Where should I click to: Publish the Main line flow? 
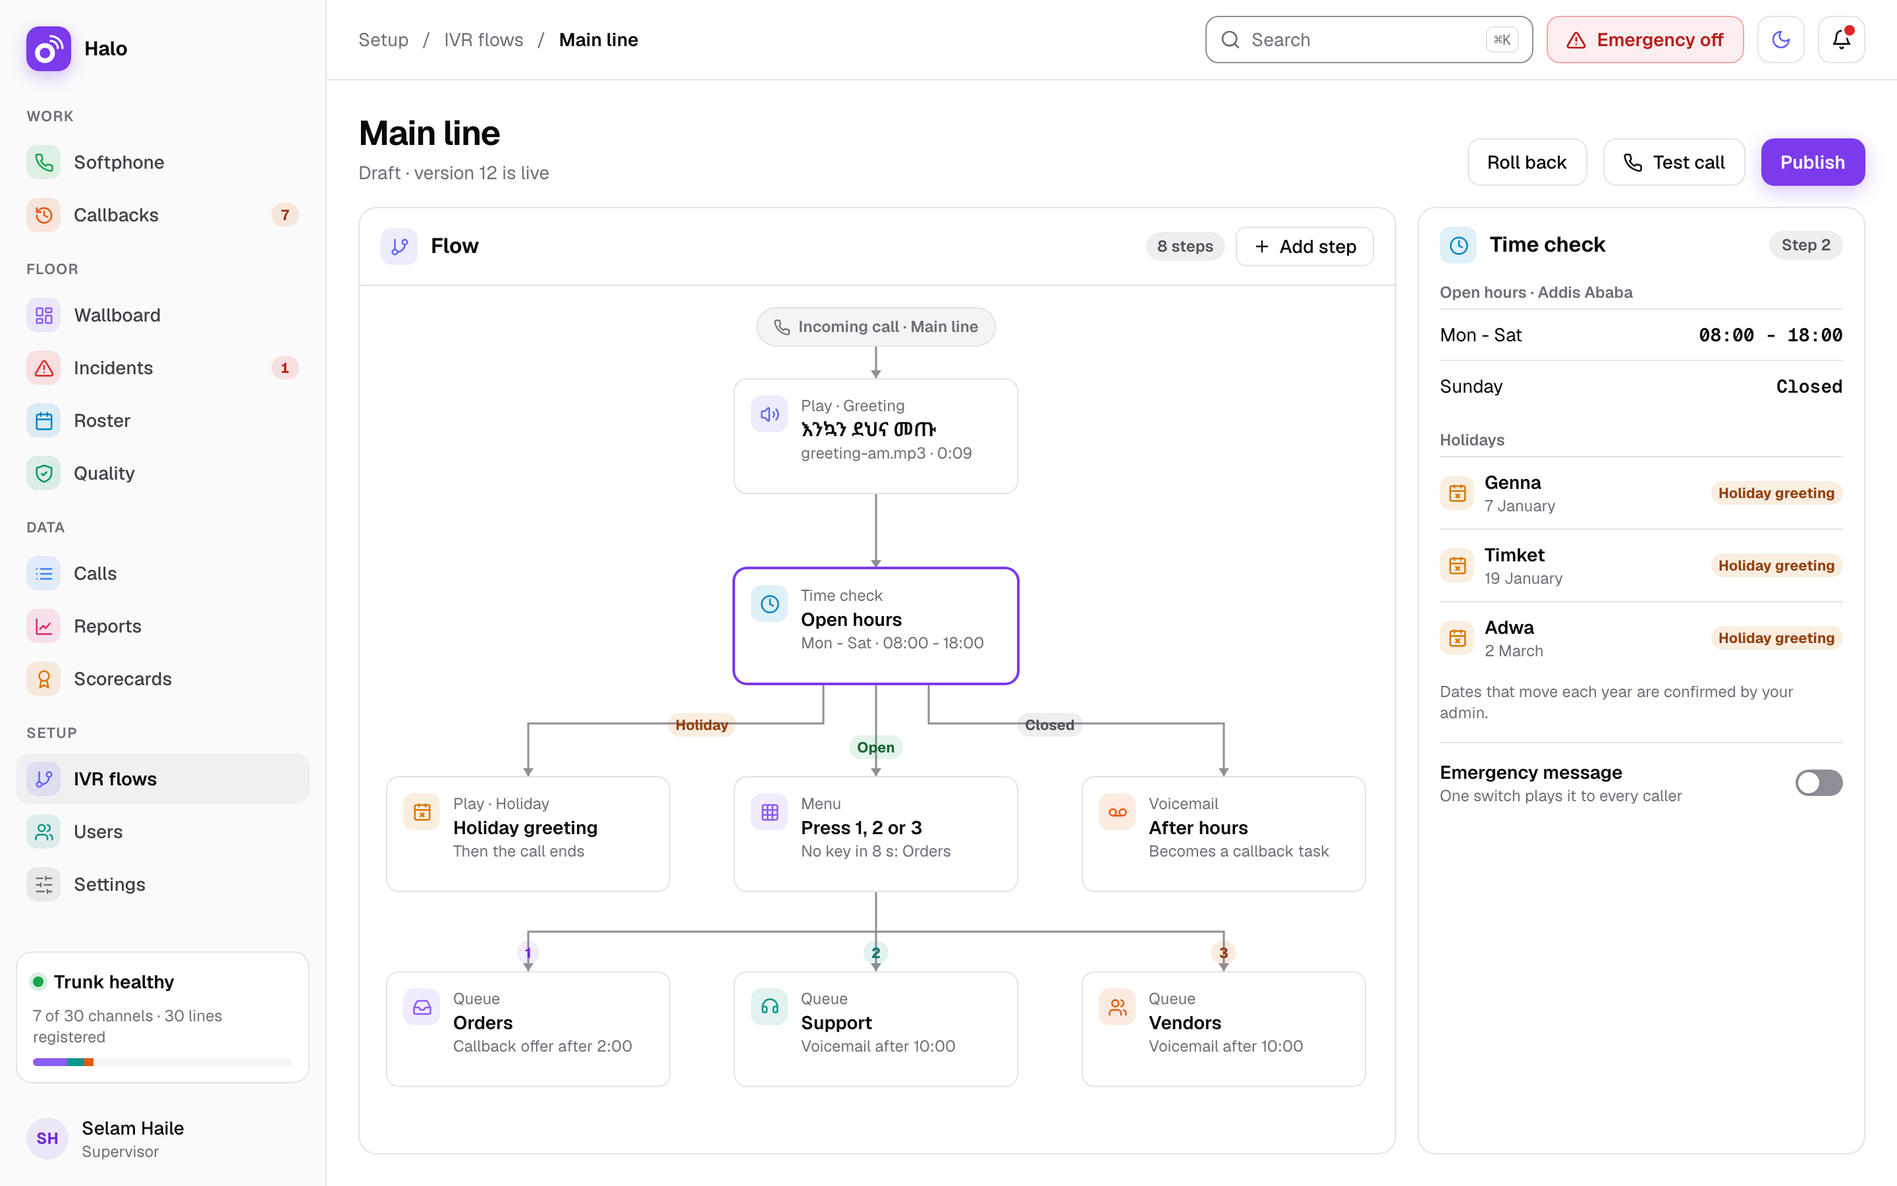pos(1812,162)
